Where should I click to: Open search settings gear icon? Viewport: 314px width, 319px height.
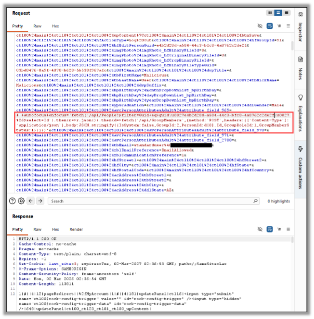(21, 201)
